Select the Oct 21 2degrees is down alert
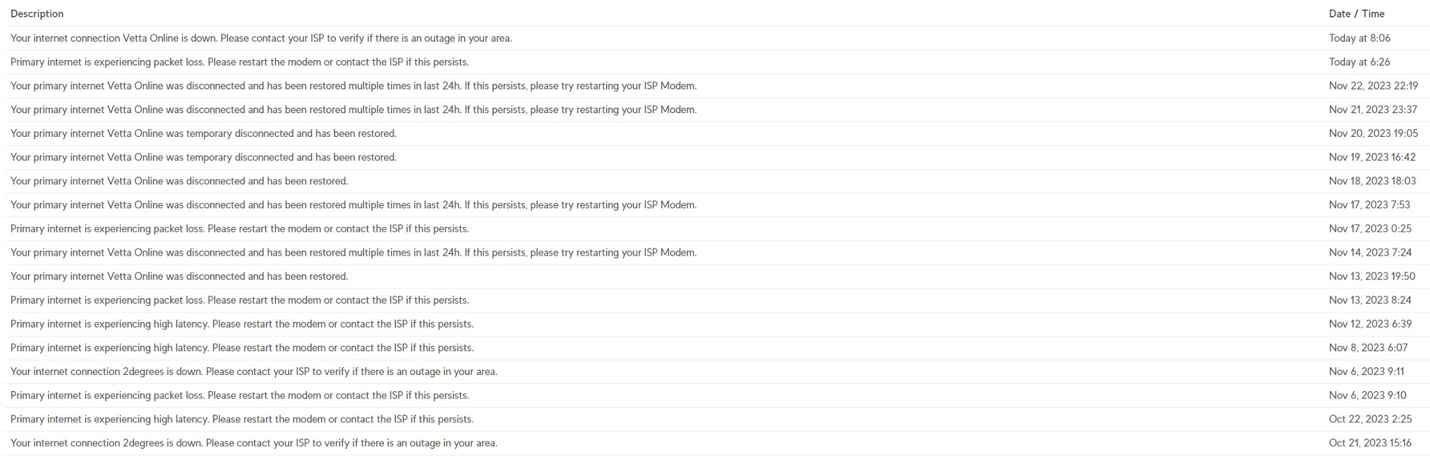Screen dimensions: 1430x456 pyautogui.click(x=254, y=443)
